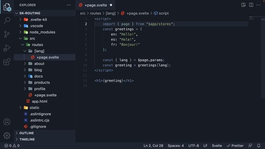The width and height of the screenshot is (265, 149).
Task: Open the Explorer view in activity bar
Action: point(7,7)
